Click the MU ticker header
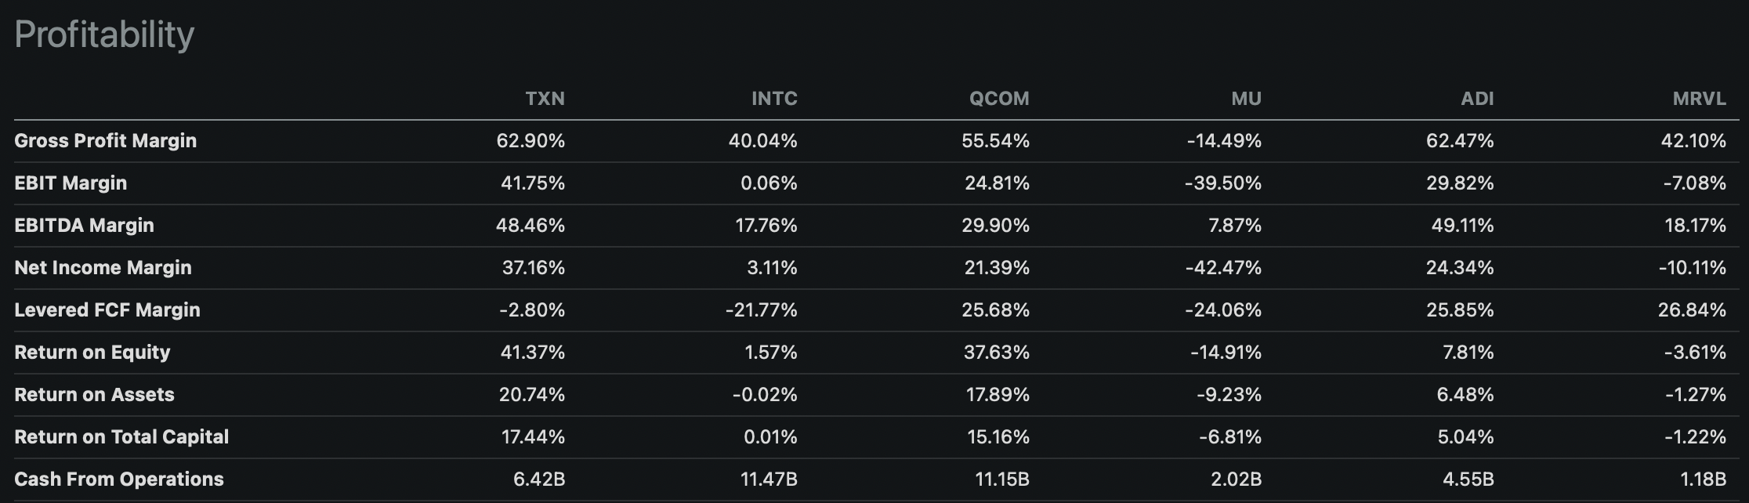The width and height of the screenshot is (1749, 503). tap(1246, 99)
